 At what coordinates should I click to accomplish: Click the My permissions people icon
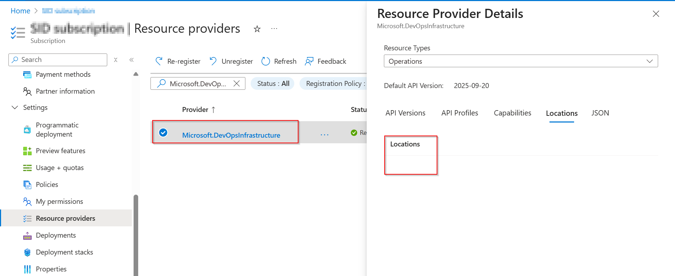click(27, 201)
